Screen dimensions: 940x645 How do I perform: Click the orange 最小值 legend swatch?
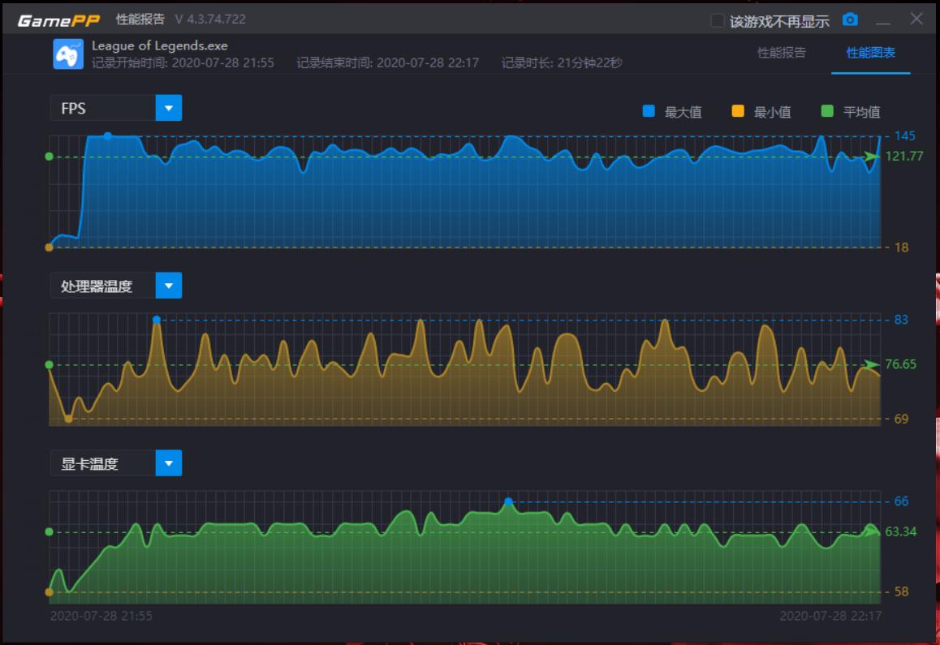pyautogui.click(x=737, y=111)
